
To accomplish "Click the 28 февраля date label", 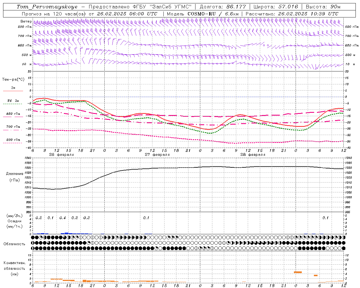I will point(253,155).
